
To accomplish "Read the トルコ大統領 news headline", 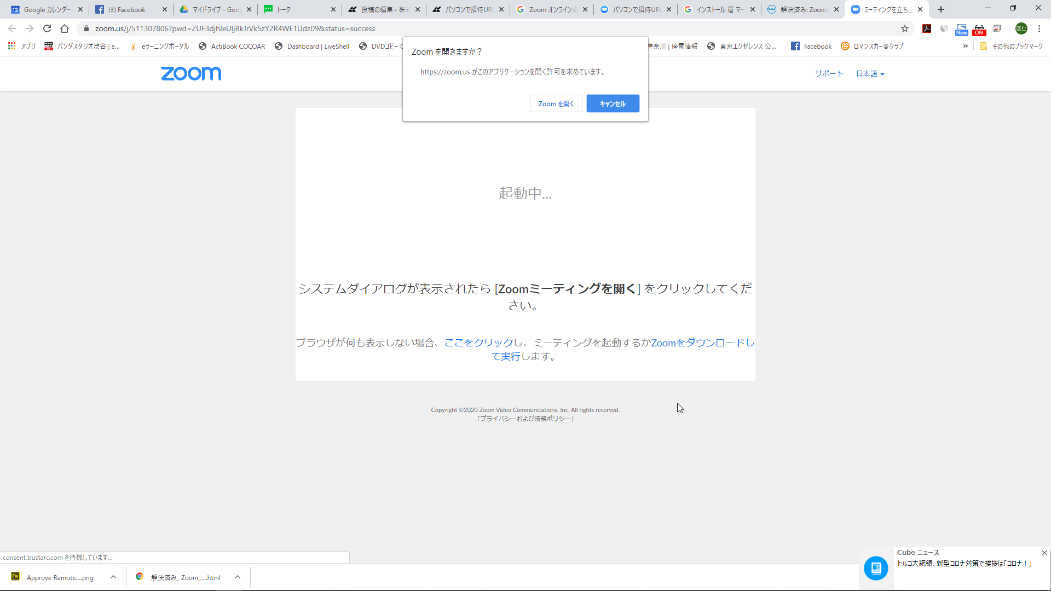I will (965, 563).
